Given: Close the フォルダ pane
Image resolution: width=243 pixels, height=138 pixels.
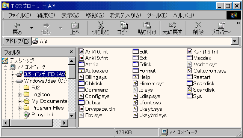Looking at the screenshot, I should (x=71, y=52).
